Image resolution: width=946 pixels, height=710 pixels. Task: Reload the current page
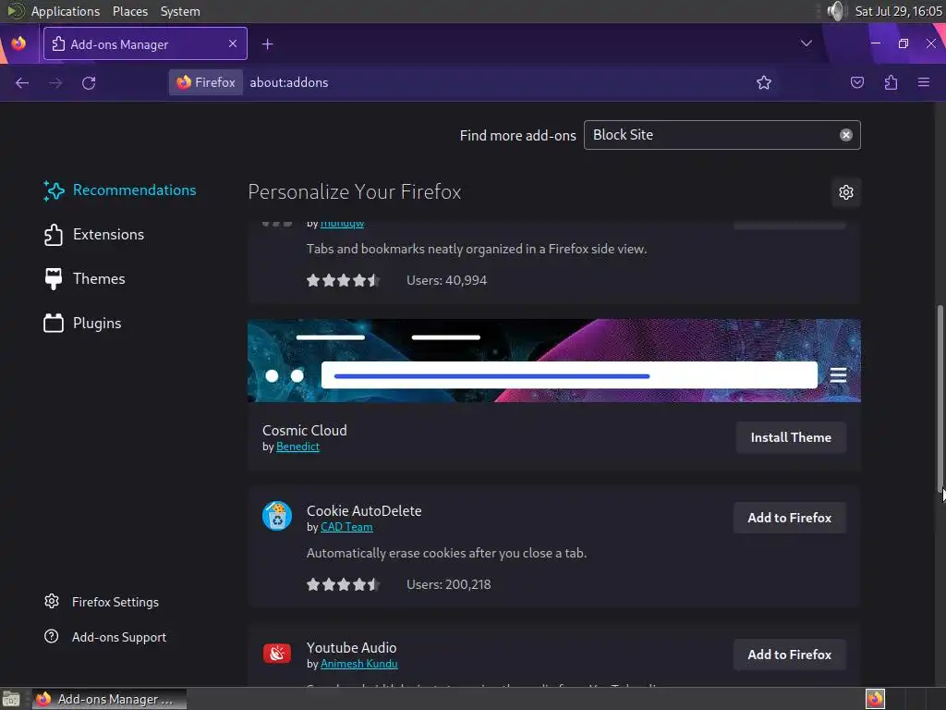pos(89,82)
